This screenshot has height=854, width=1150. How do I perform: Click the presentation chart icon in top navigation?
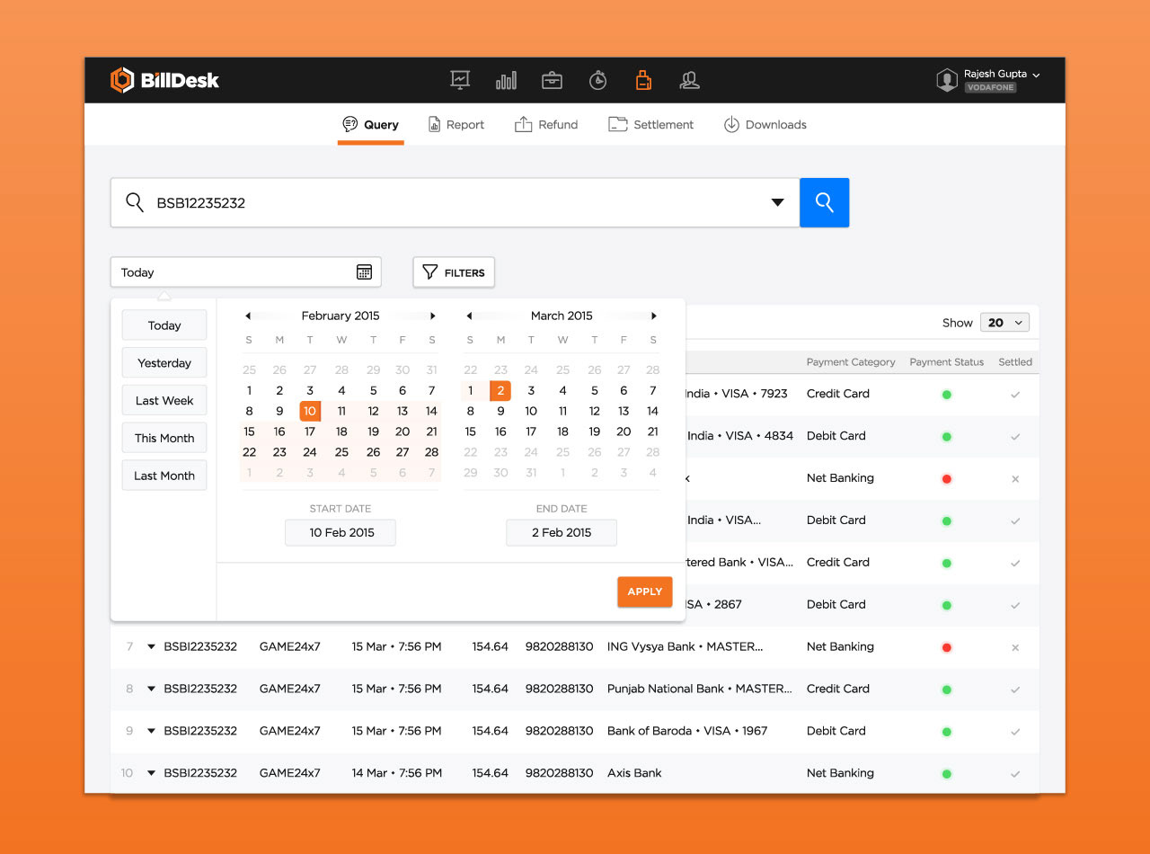(460, 80)
